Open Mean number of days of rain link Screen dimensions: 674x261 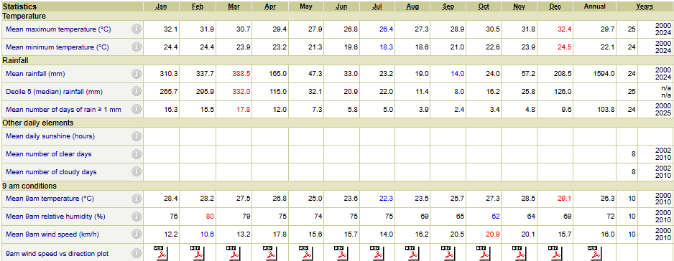pos(64,110)
